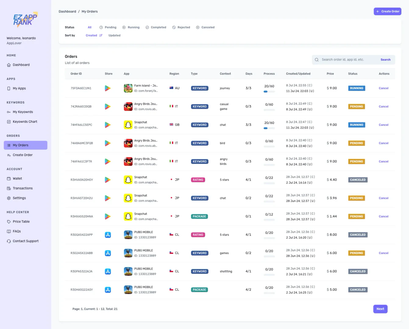This screenshot has height=329, width=409.
Task: Select the My Keywords sidebar icon
Action: pos(9,112)
